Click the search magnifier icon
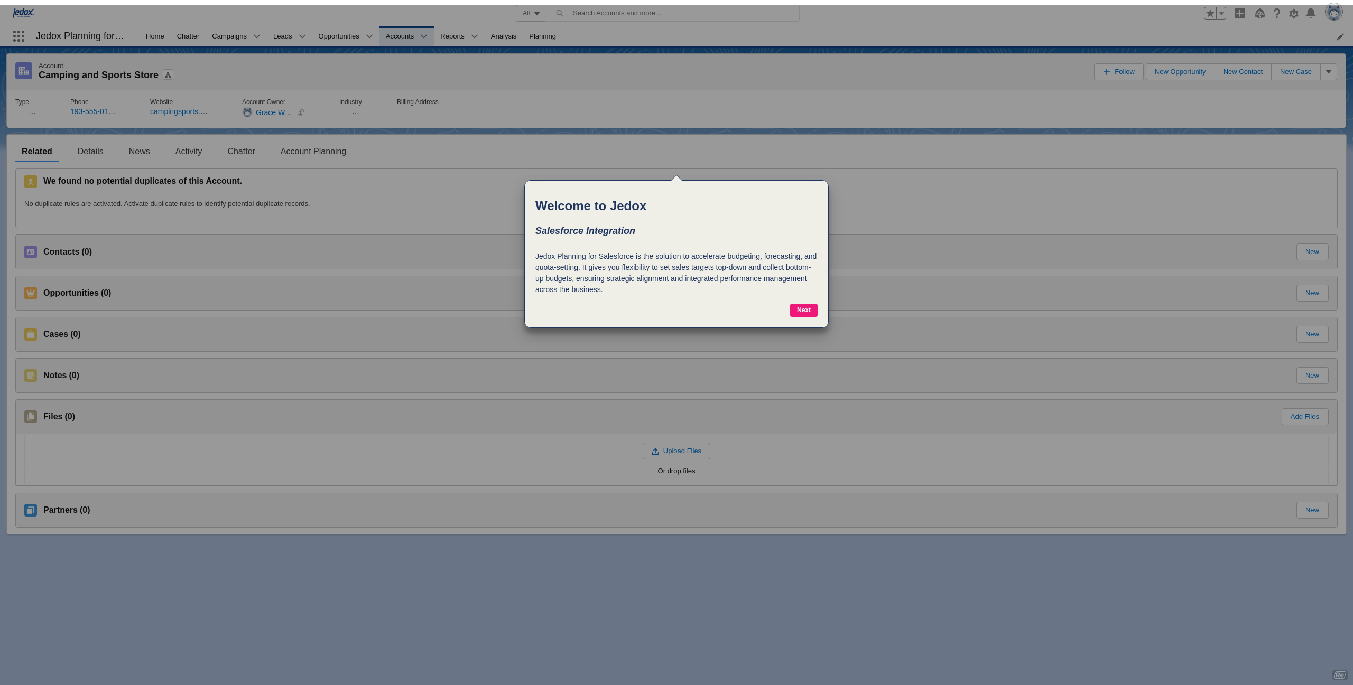 coord(559,13)
